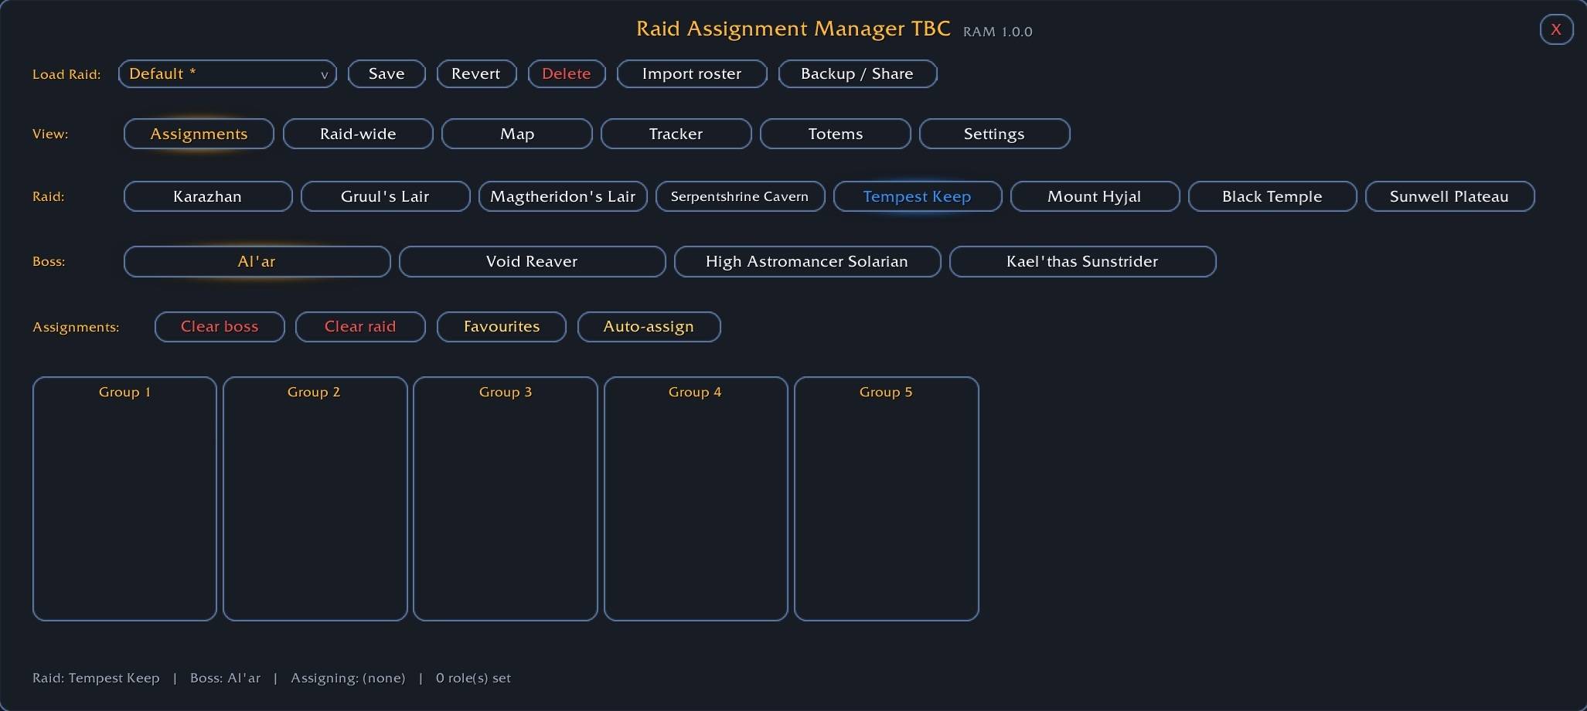
Task: Select the Karazhan raid
Action: pyautogui.click(x=208, y=196)
